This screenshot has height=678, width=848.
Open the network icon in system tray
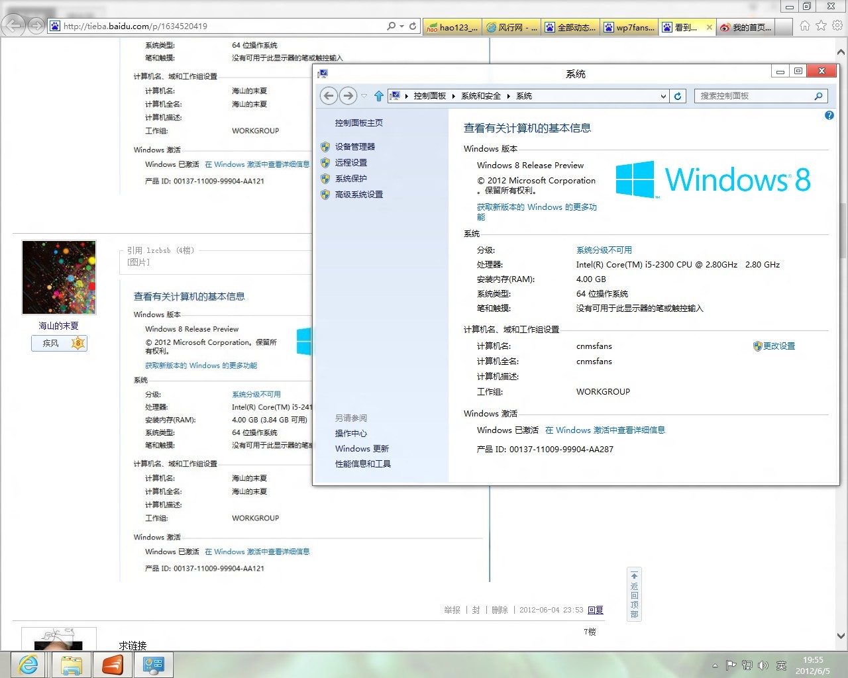(747, 665)
